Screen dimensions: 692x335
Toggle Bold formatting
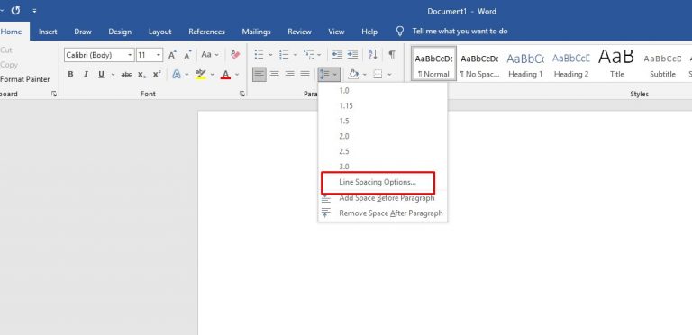click(70, 75)
